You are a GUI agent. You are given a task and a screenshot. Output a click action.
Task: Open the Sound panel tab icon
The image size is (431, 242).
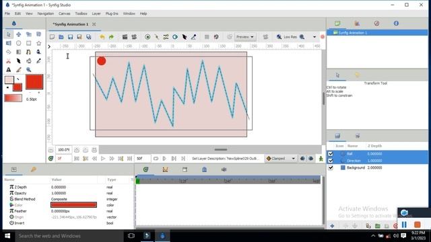click(x=224, y=169)
